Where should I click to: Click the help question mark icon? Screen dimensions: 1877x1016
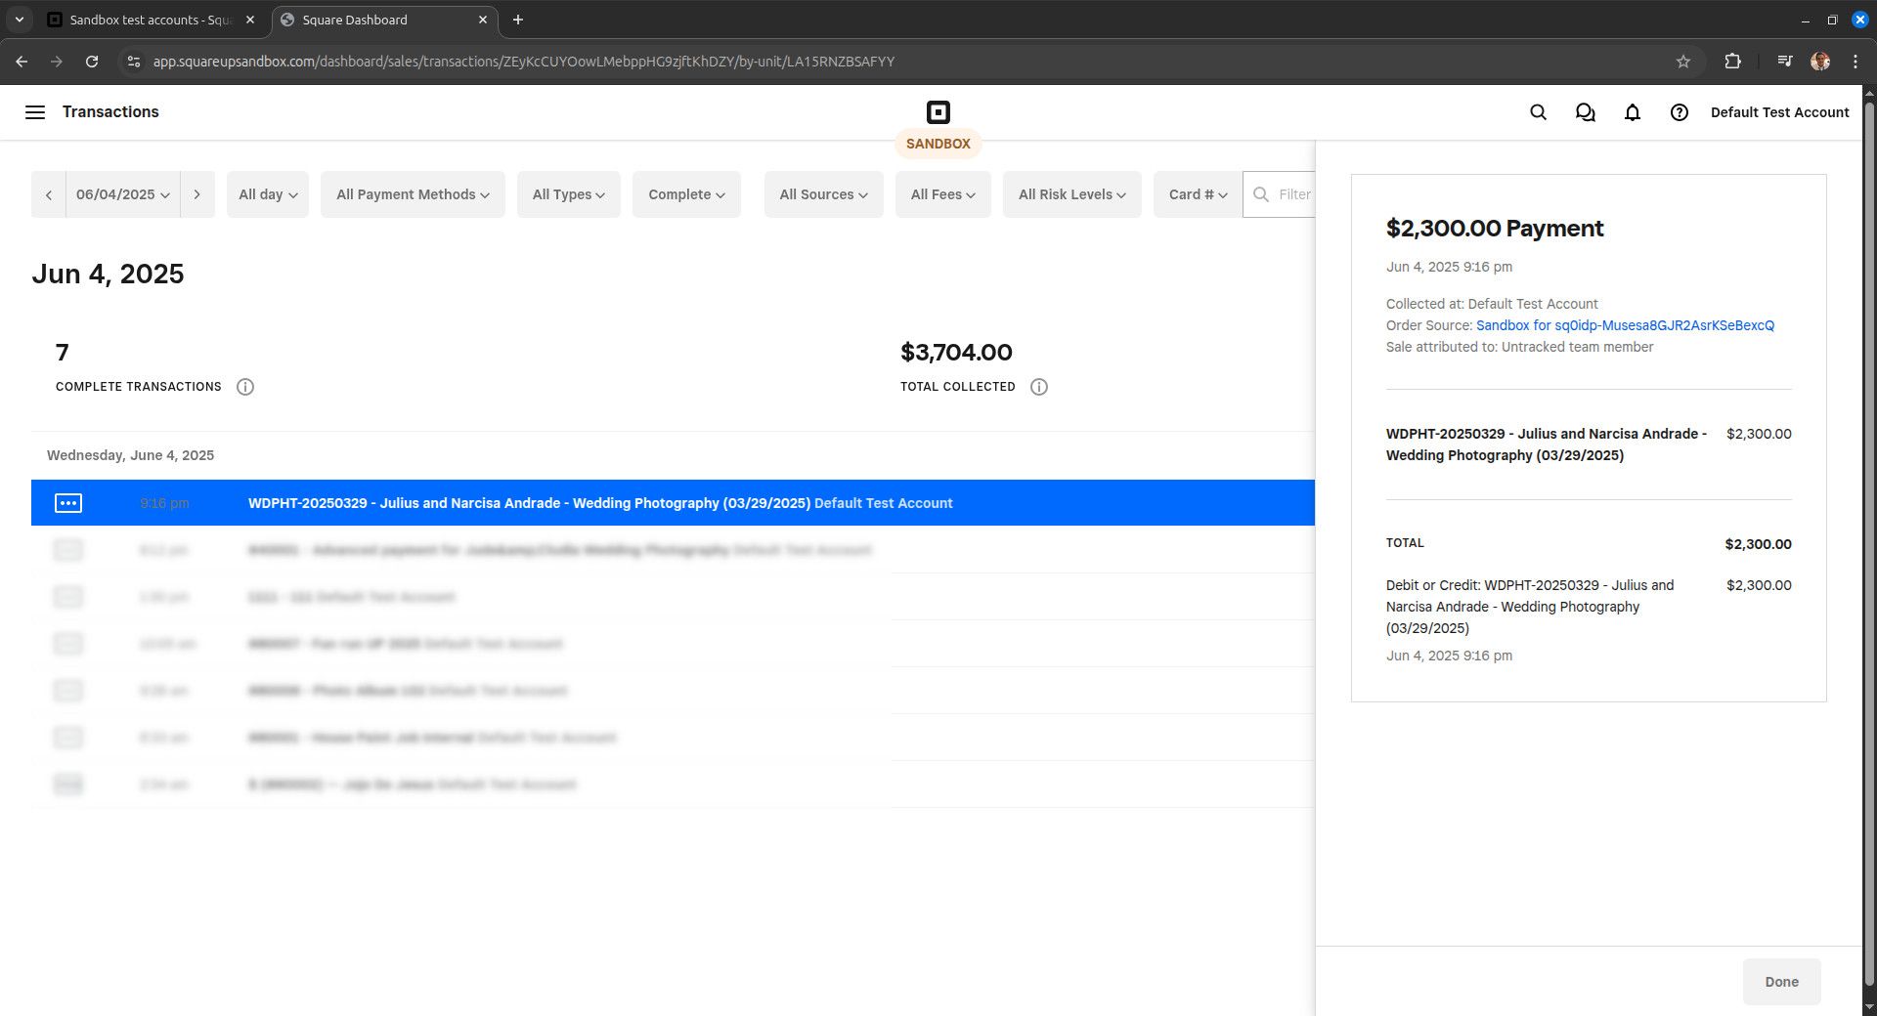(1679, 112)
